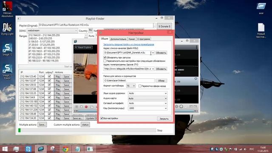Viewport: 272px width, 153px height.
Task: Click 'Обновить' next to M3U address
Action: pyautogui.click(x=161, y=53)
